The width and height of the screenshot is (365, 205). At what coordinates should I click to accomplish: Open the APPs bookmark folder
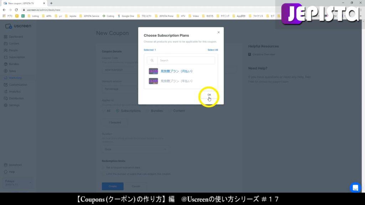click(47, 16)
